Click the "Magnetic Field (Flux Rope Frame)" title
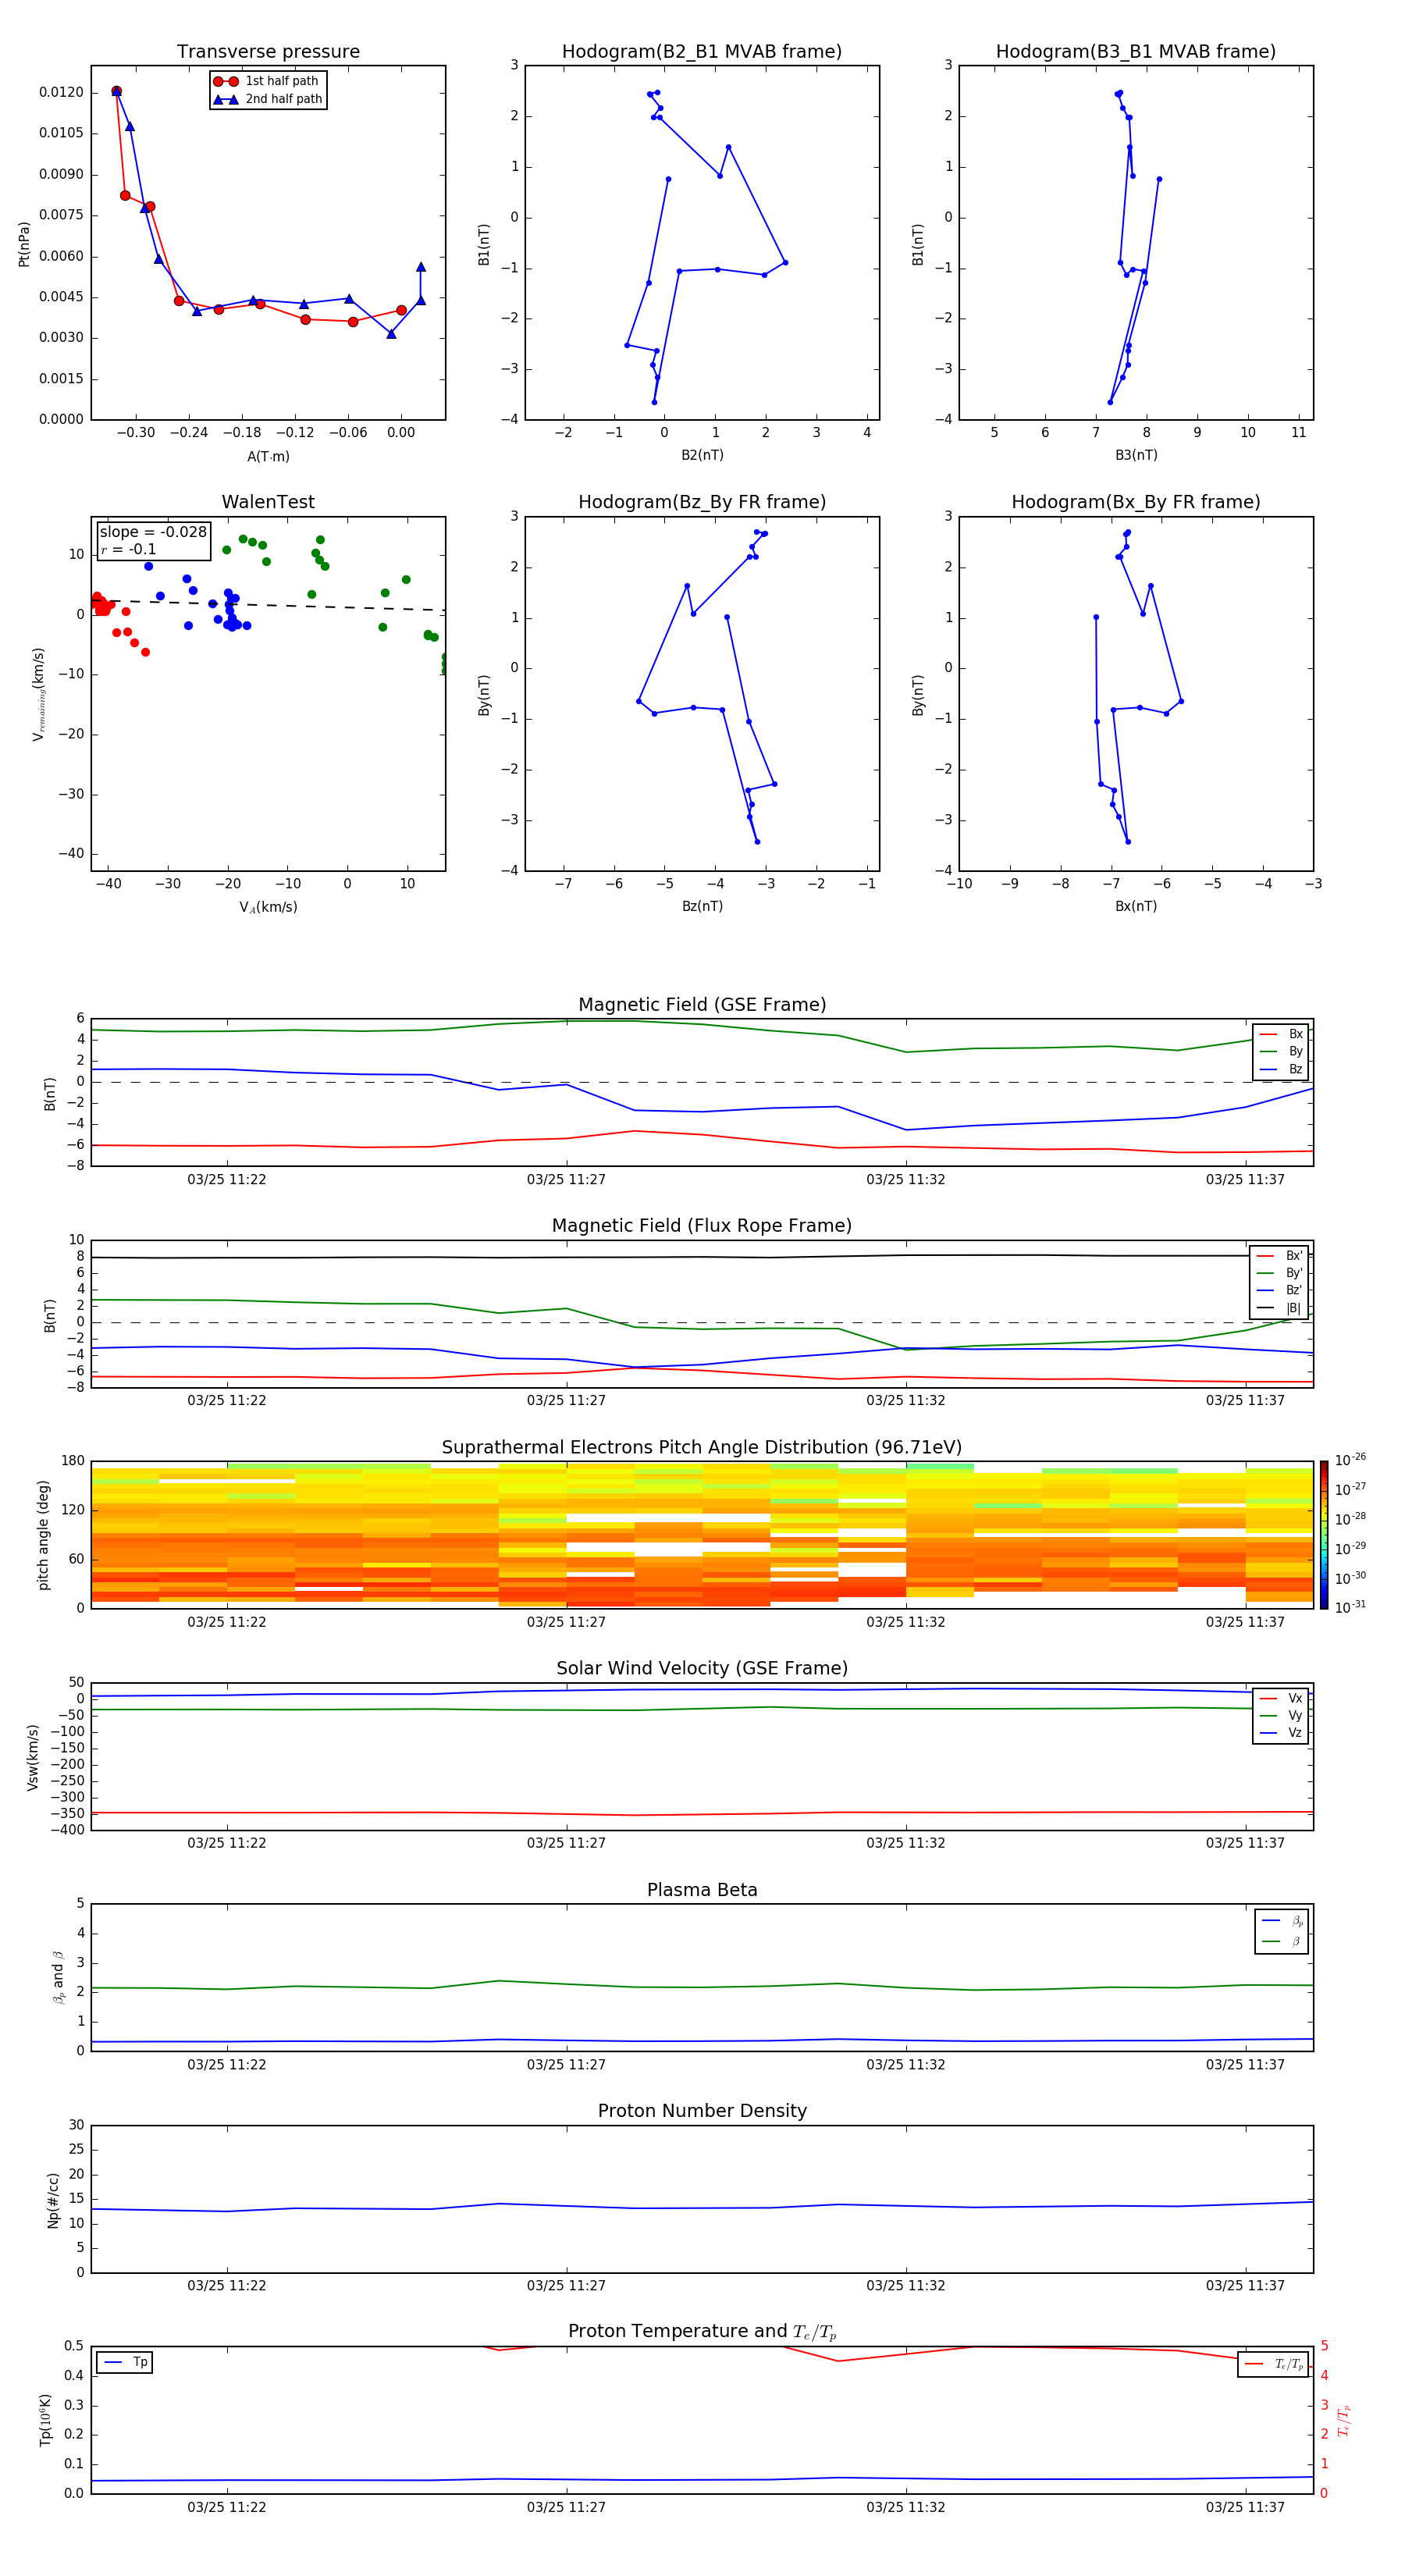This screenshot has width=1405, height=2576. 702,1225
